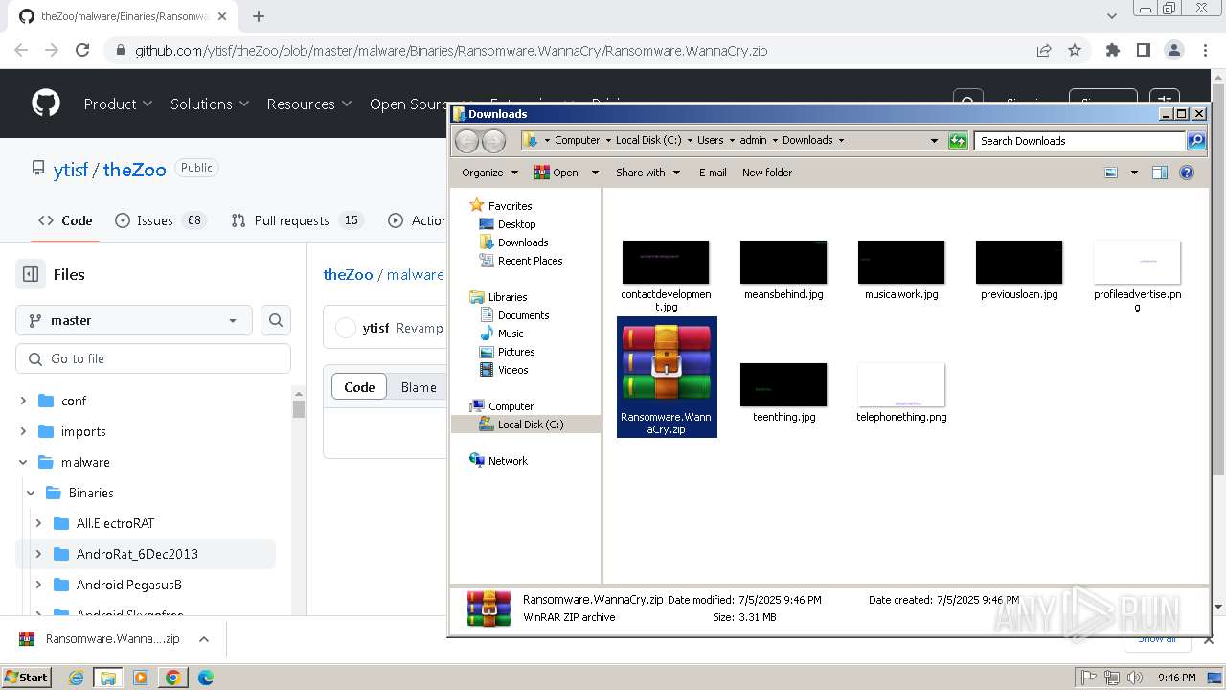1226x690 pixels.
Task: Collapse the GitHub file tree panel icon
Action: coord(31,274)
